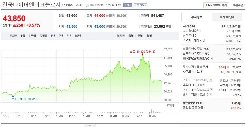Click 외국인보유주식수 value 48,352,705
Image resolution: width=246 pixels, height=127 pixels.
[x=234, y=54]
